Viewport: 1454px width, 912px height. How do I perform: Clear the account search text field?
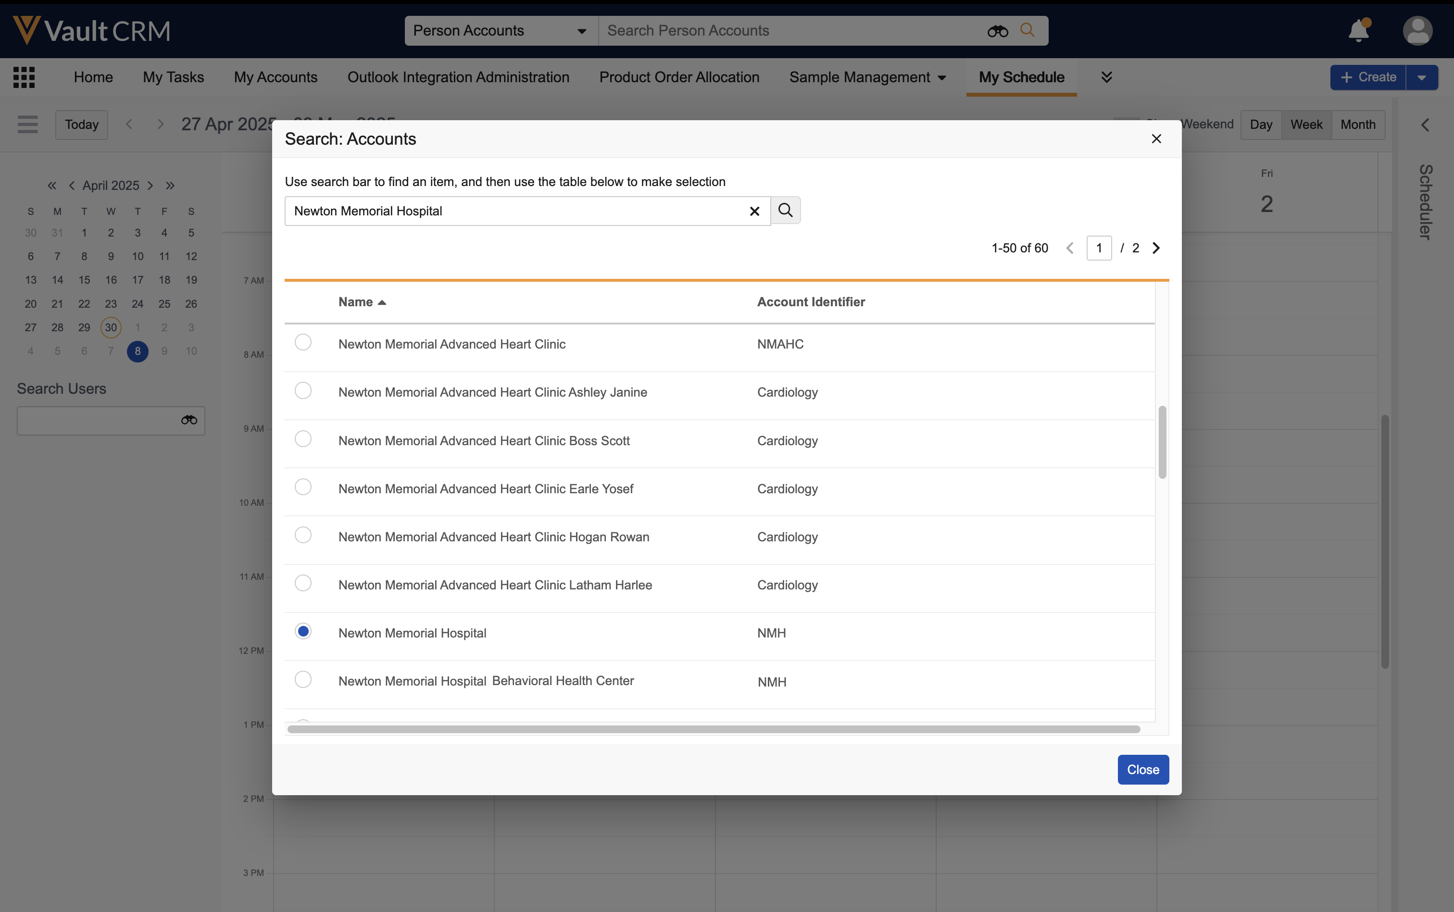pyautogui.click(x=754, y=211)
